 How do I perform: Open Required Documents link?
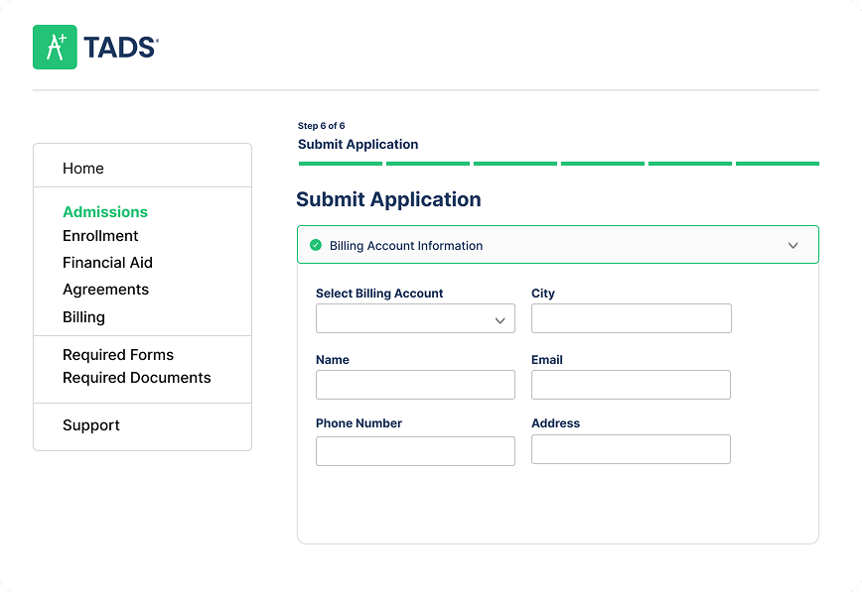pos(137,378)
